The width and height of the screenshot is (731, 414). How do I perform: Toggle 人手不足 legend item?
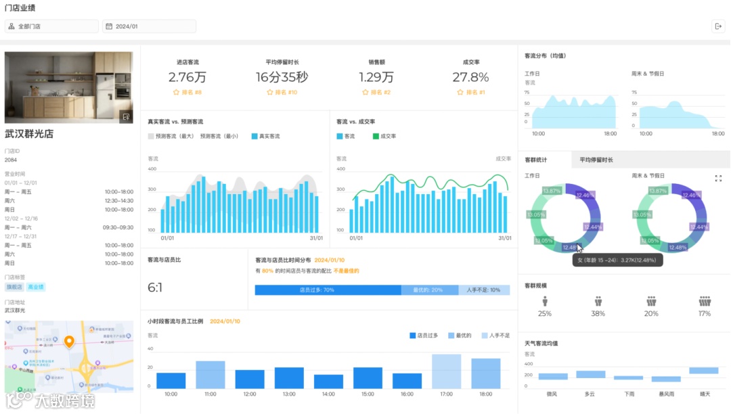[x=495, y=336]
